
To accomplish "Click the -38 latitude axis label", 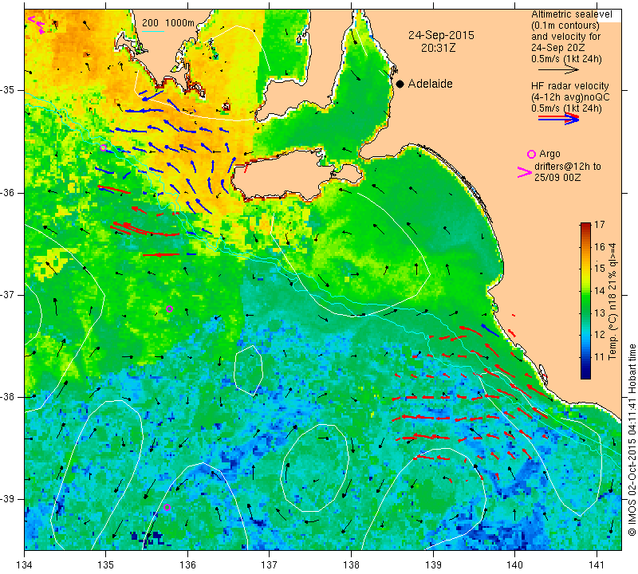I will coord(7,397).
